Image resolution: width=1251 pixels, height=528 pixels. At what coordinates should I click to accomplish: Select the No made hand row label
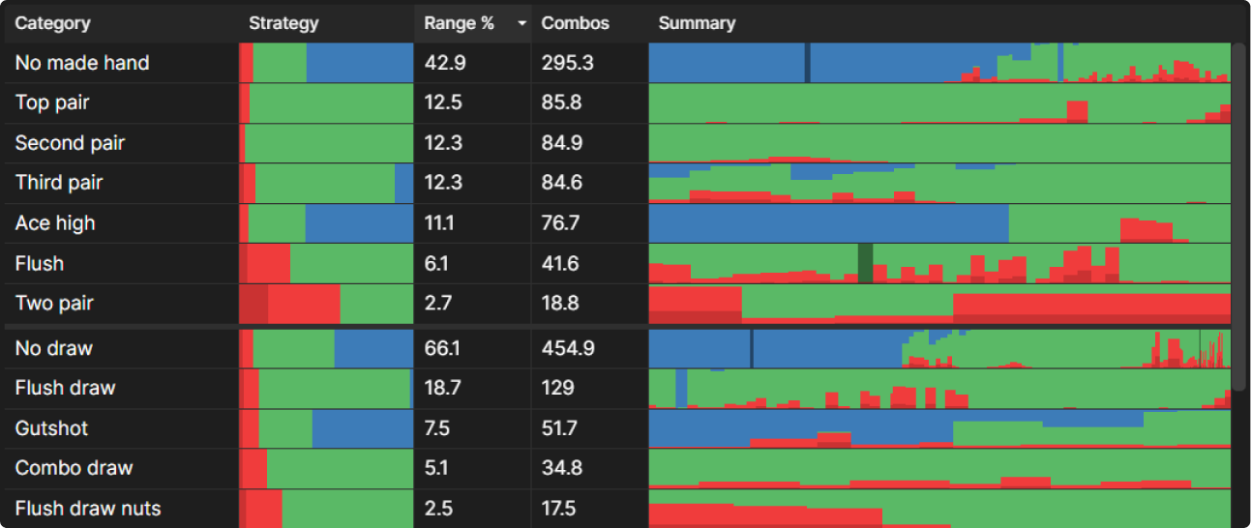[82, 63]
